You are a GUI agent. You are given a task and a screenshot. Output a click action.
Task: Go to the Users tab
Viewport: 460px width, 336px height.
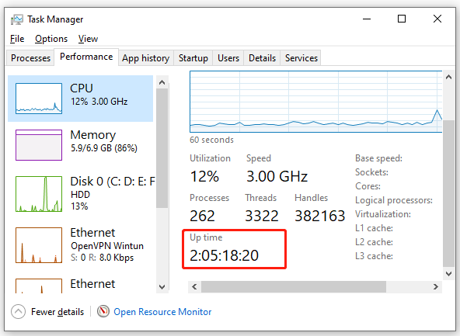click(228, 58)
